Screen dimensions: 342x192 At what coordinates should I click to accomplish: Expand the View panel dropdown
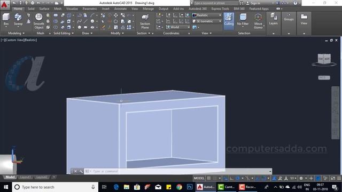(x=207, y=33)
